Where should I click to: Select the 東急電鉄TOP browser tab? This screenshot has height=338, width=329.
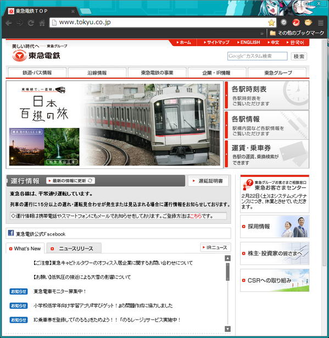41,11
